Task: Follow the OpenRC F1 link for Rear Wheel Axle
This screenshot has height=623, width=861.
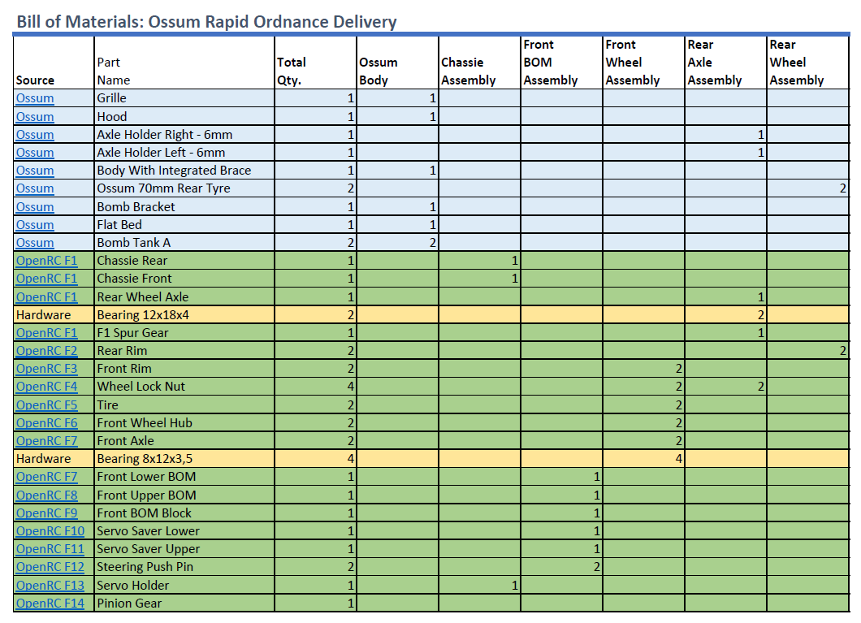Action: [x=46, y=297]
